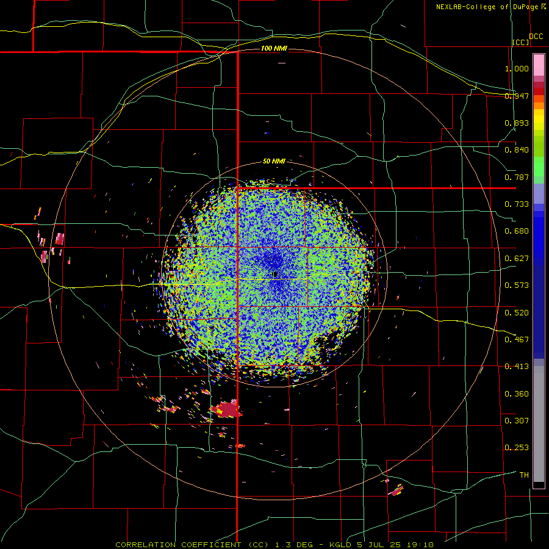Pick the pink segment of the color bar

(x=539, y=65)
